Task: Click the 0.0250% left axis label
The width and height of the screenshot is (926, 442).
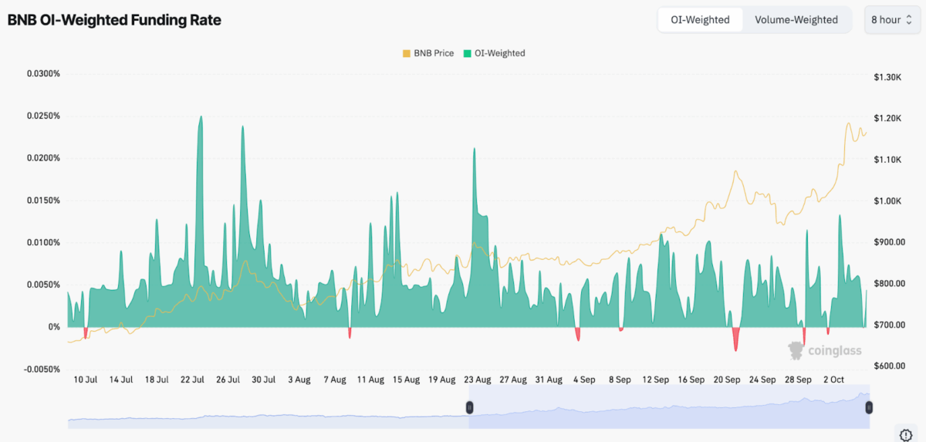Action: (x=43, y=116)
